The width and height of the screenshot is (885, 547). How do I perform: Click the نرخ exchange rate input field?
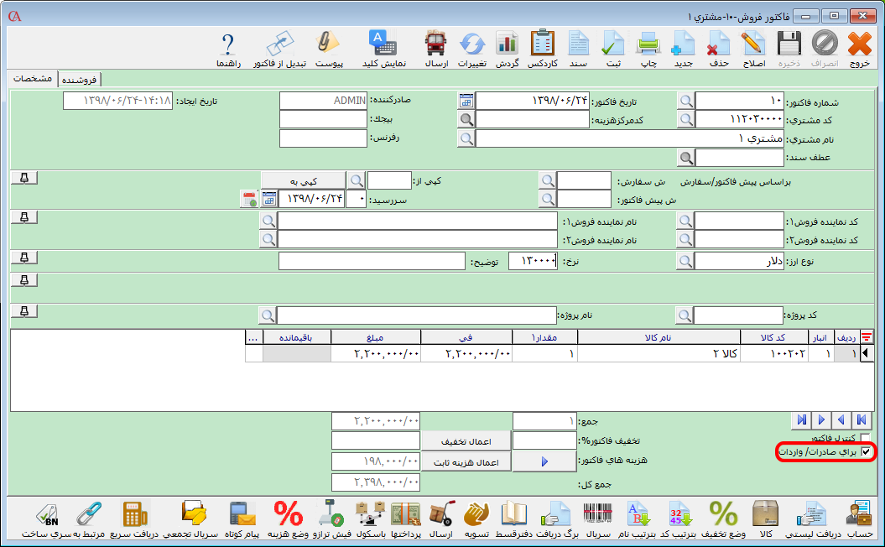[533, 261]
